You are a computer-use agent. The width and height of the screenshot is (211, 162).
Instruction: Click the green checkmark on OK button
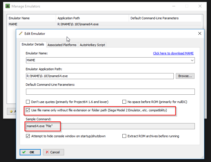(x=24, y=152)
